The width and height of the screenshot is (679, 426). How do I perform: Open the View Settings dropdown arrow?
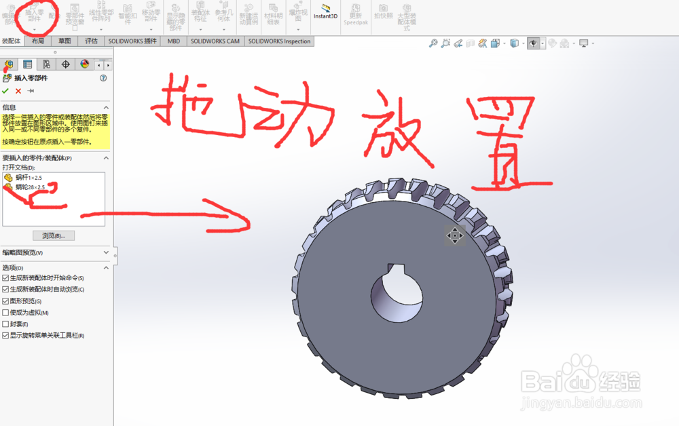593,43
